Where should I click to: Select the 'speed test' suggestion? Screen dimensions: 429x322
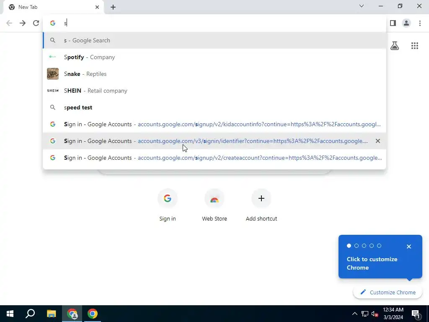coord(214,107)
